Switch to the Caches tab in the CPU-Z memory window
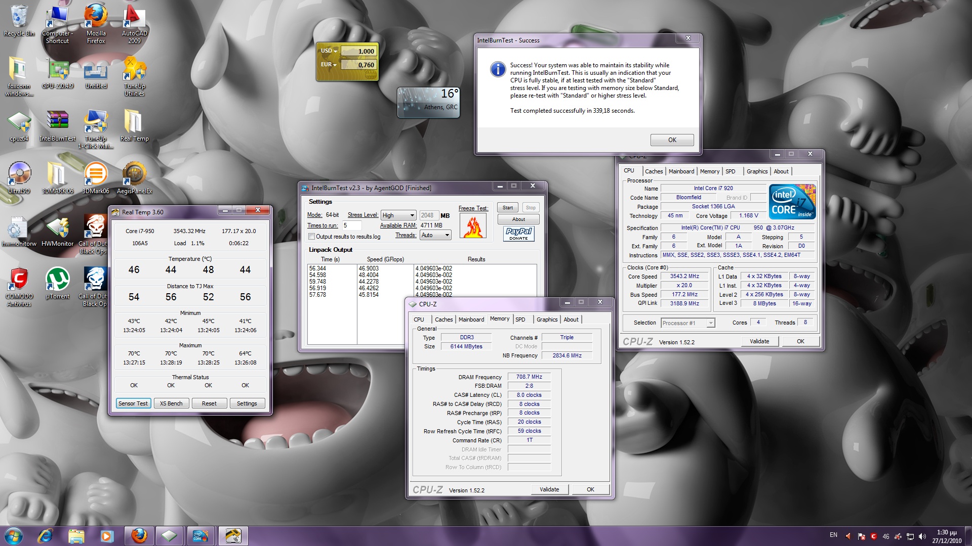 click(443, 320)
